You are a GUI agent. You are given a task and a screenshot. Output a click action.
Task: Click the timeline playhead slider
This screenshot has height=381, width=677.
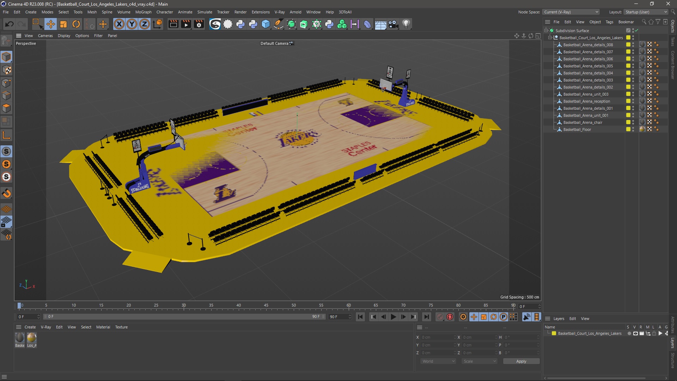point(19,306)
